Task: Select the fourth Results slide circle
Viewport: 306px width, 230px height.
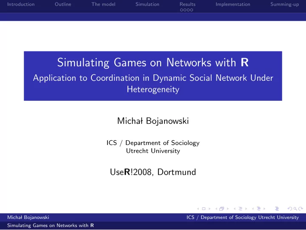Action: (191, 10)
